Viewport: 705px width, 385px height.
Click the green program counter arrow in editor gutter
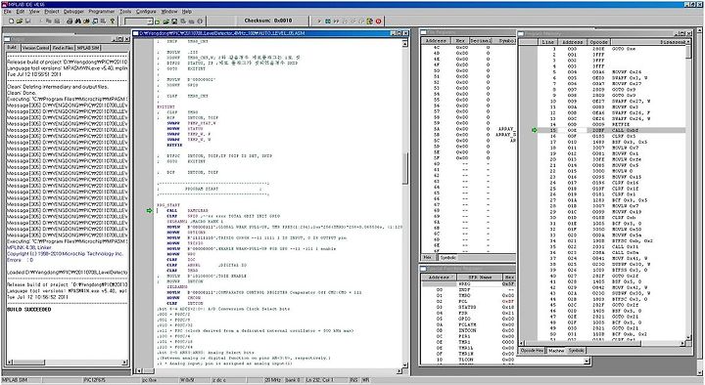[x=149, y=210]
